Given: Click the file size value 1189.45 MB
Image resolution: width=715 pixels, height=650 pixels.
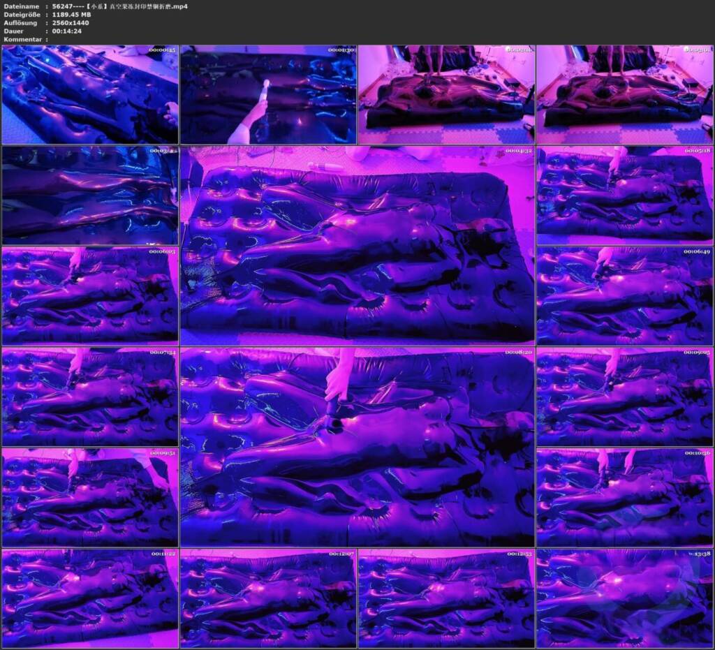Looking at the screenshot, I should 72,15.
